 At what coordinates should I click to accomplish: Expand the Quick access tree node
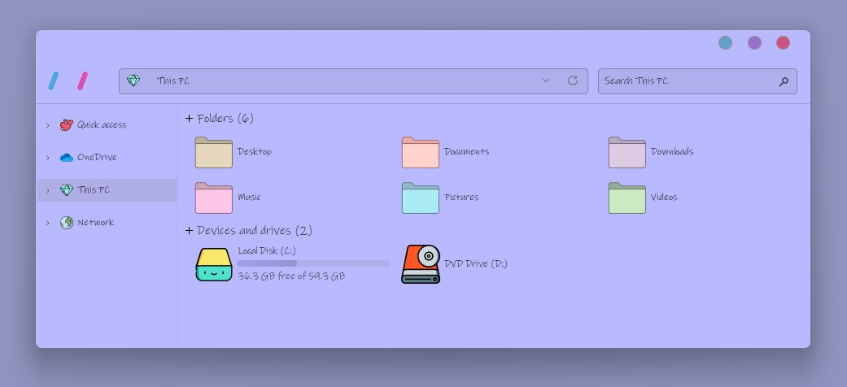tap(48, 125)
